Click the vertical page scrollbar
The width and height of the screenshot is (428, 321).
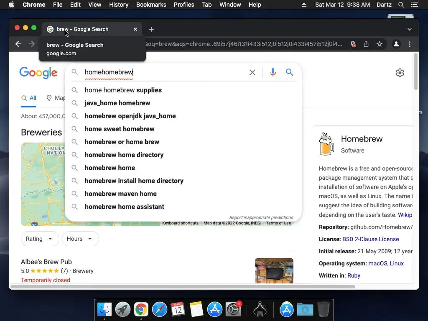pos(416,71)
